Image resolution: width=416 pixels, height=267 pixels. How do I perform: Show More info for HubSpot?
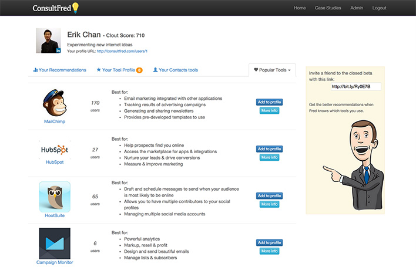click(269, 157)
